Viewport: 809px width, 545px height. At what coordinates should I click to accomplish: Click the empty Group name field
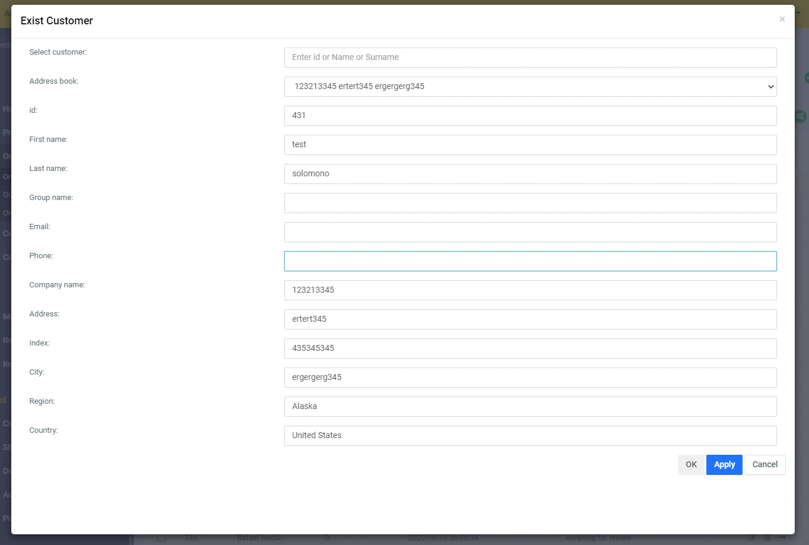pos(530,203)
